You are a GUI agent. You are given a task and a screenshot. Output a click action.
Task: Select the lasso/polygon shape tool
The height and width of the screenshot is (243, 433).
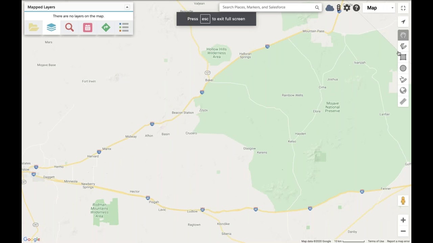[x=403, y=46]
